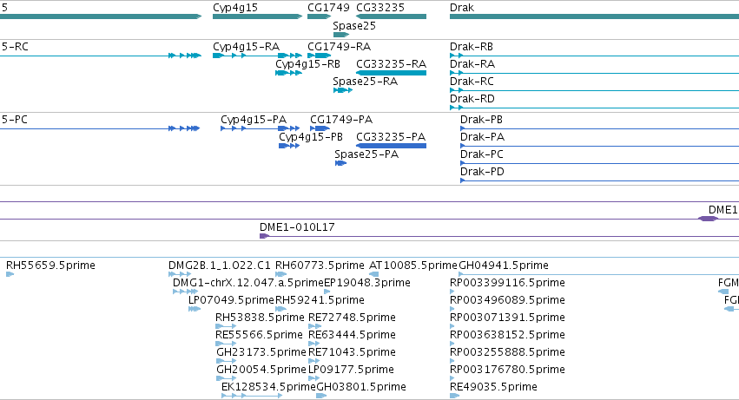Image resolution: width=739 pixels, height=400 pixels.
Task: Select the RP003496089.5prime label
Action: (x=507, y=300)
